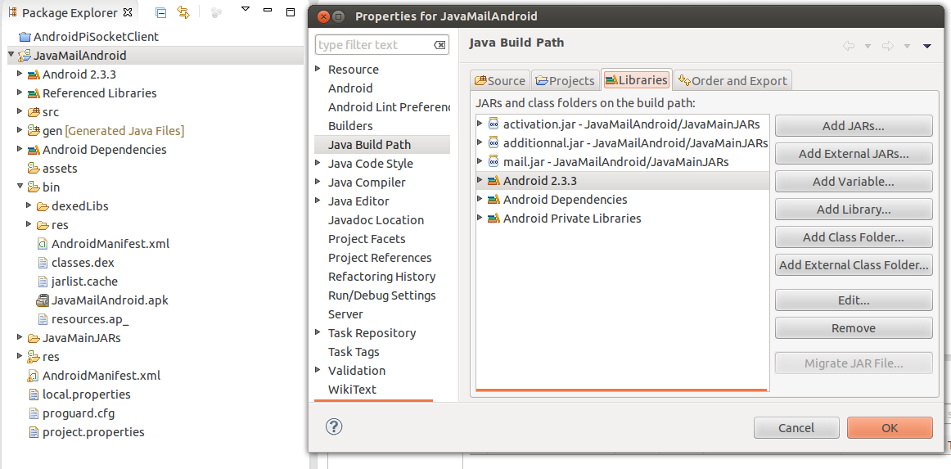The height and width of the screenshot is (469, 951).
Task: Click activation.jar jar icon in build path
Action: [x=493, y=124]
